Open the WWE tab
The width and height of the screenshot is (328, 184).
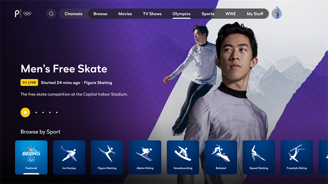230,14
